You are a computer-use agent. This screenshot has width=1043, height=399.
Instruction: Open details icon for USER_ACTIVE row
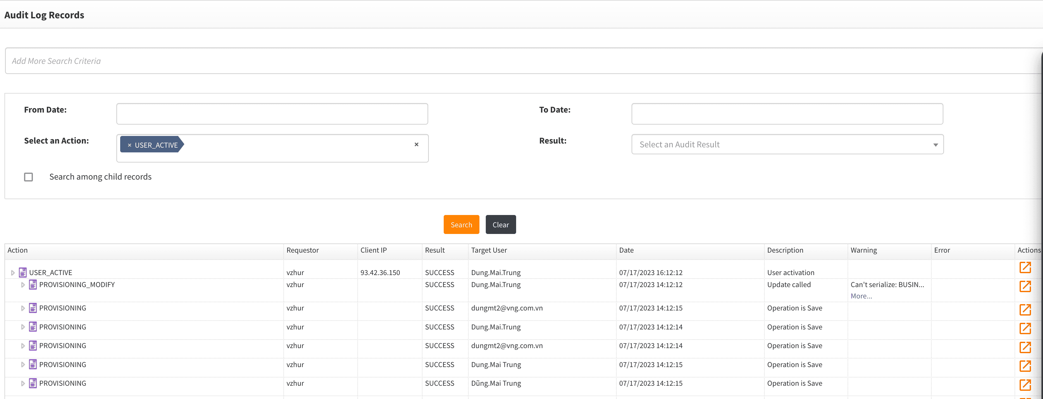[1025, 267]
